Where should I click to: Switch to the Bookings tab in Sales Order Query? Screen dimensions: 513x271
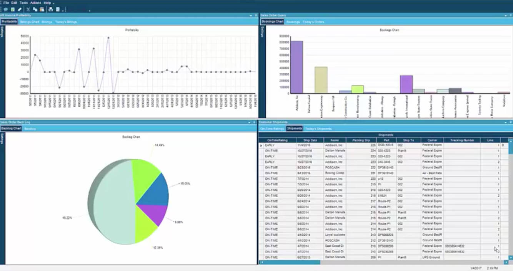(293, 22)
